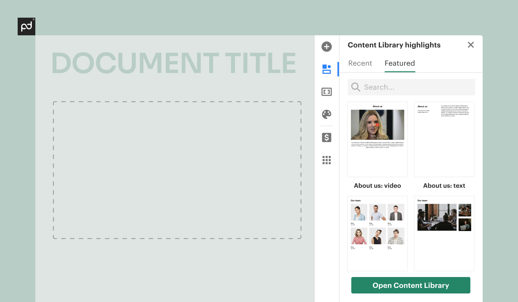Open the variables panel with brackets icon

[x=326, y=92]
